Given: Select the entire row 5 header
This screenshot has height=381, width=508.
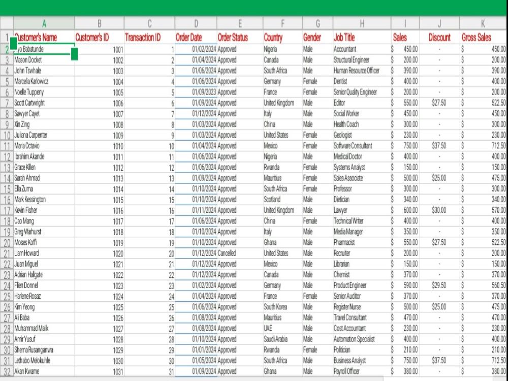Looking at the screenshot, I should click(7, 81).
